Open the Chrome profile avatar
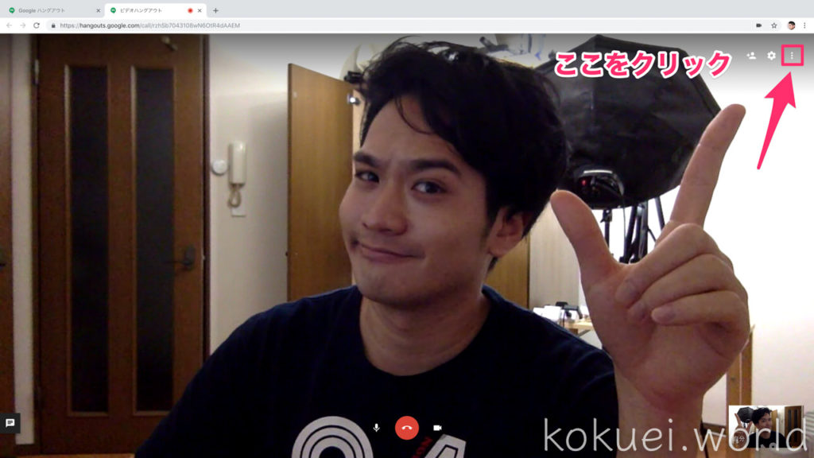Viewport: 814px width, 458px height. tap(791, 25)
